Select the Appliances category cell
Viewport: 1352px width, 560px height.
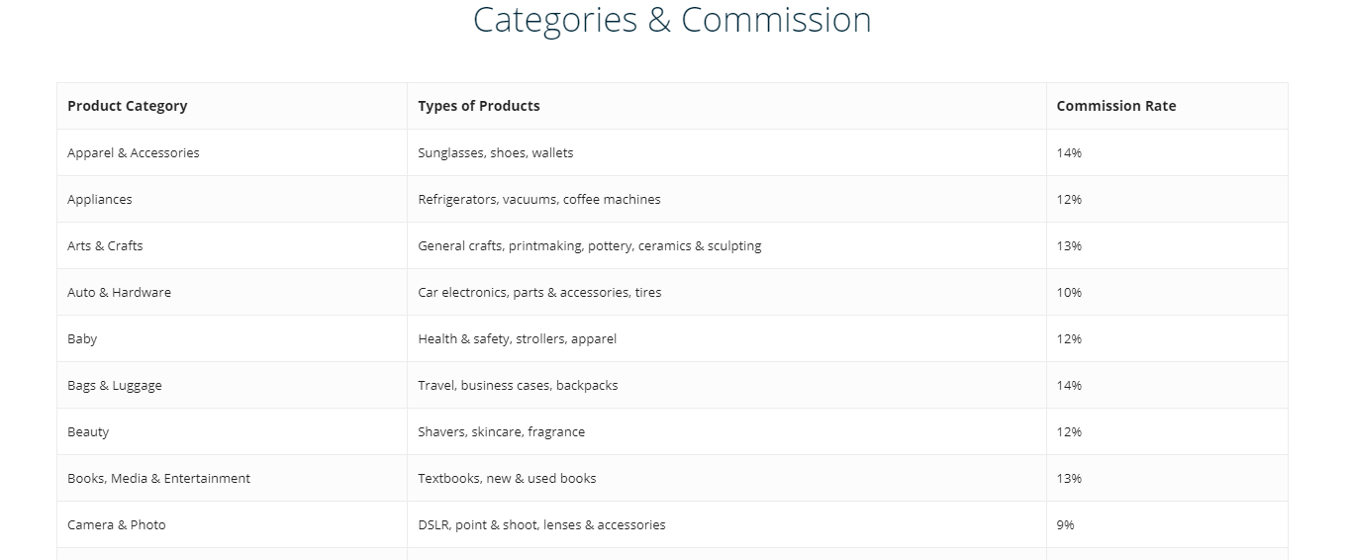click(232, 199)
